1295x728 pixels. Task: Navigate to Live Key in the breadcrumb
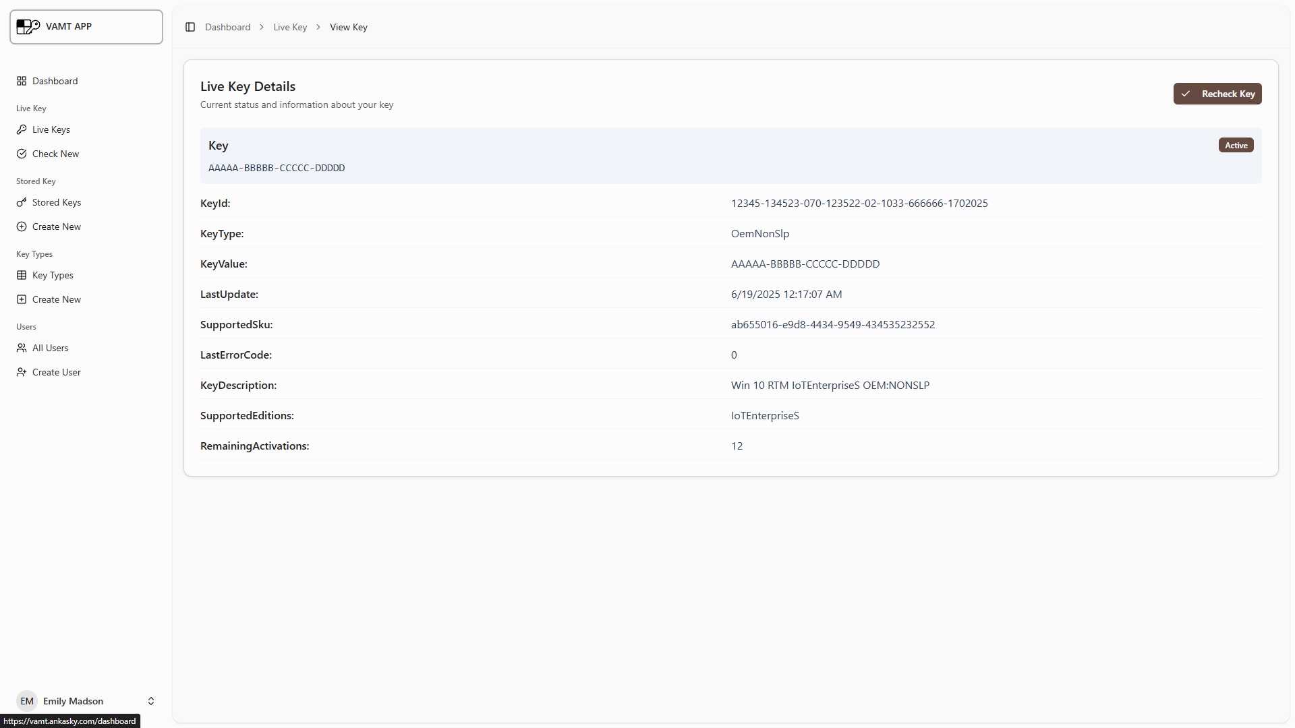click(x=290, y=27)
